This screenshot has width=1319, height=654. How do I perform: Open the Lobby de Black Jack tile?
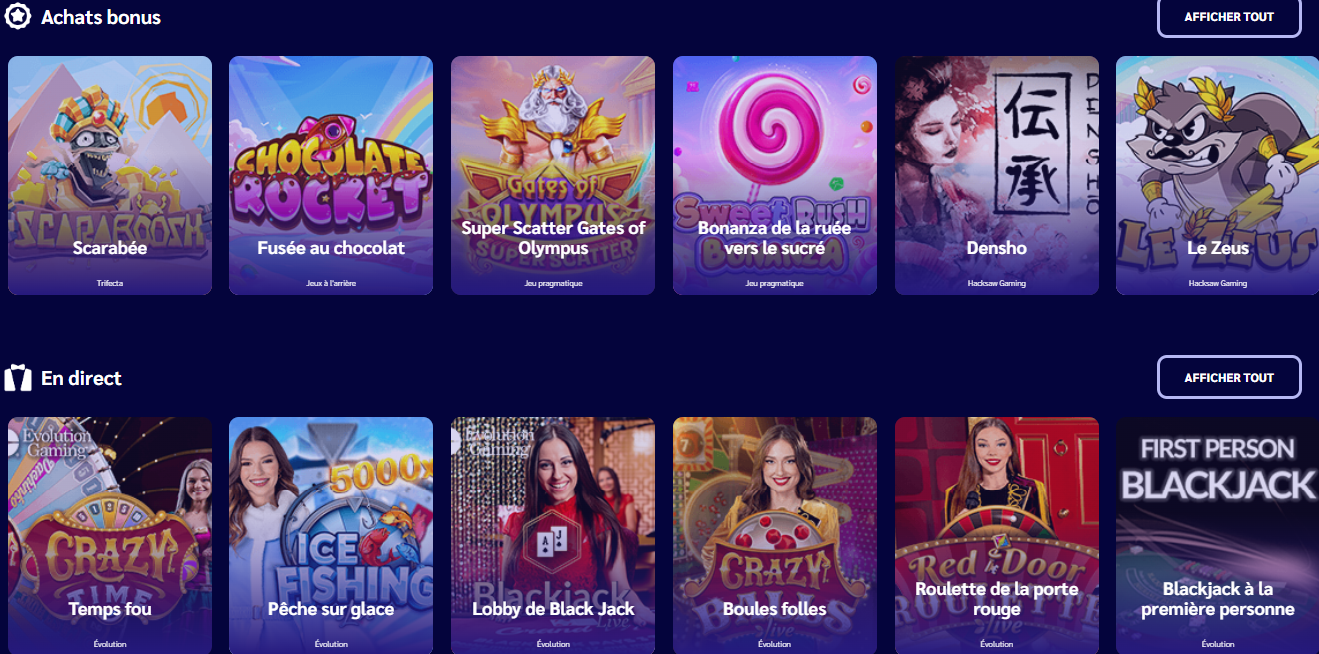(553, 535)
